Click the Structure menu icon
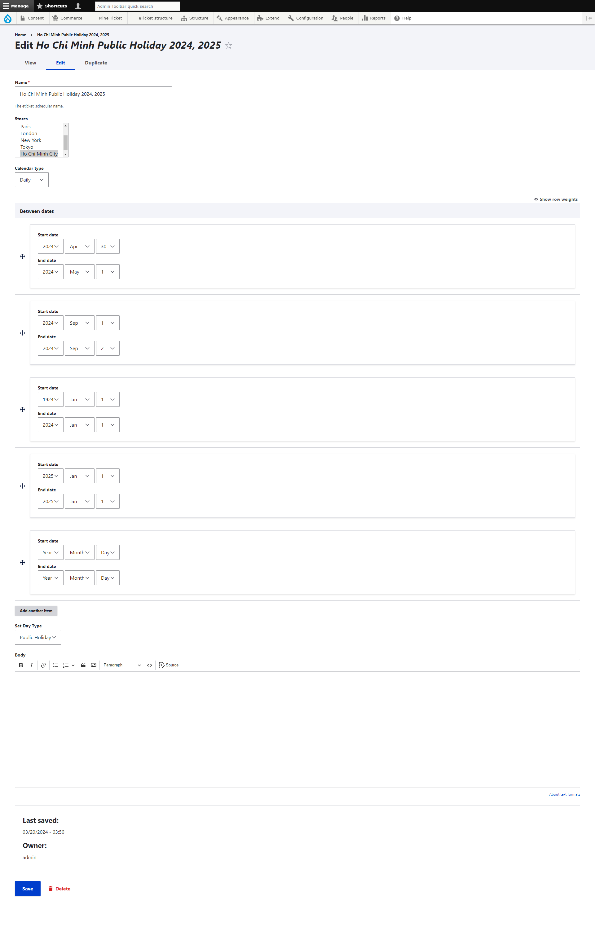The height and width of the screenshot is (931, 595). click(x=184, y=18)
